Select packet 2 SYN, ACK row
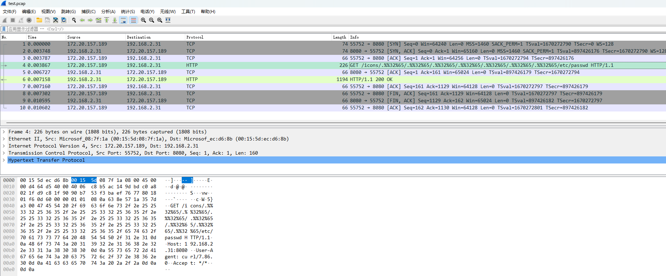The image size is (666, 276). (x=333, y=51)
